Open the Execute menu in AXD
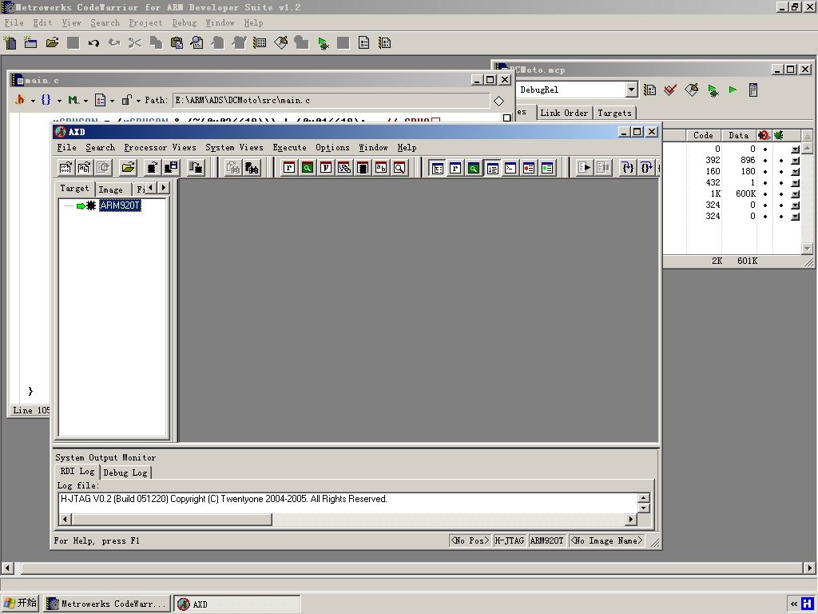818x614 pixels. 289,147
